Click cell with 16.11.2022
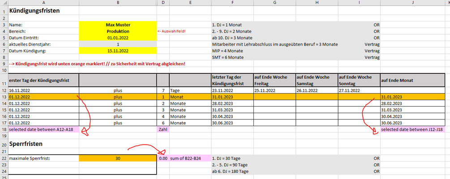Image resolution: width=450 pixels, height=179 pixels. [x=43, y=90]
